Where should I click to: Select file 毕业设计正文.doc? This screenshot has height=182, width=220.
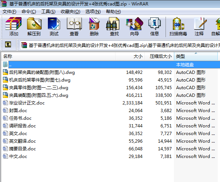(27, 103)
